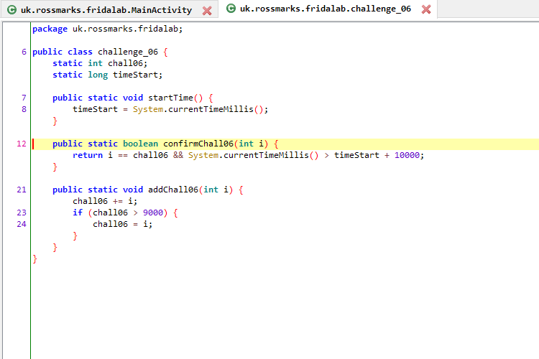
Task: Click line number 23 in the gutter
Action: [x=22, y=213]
